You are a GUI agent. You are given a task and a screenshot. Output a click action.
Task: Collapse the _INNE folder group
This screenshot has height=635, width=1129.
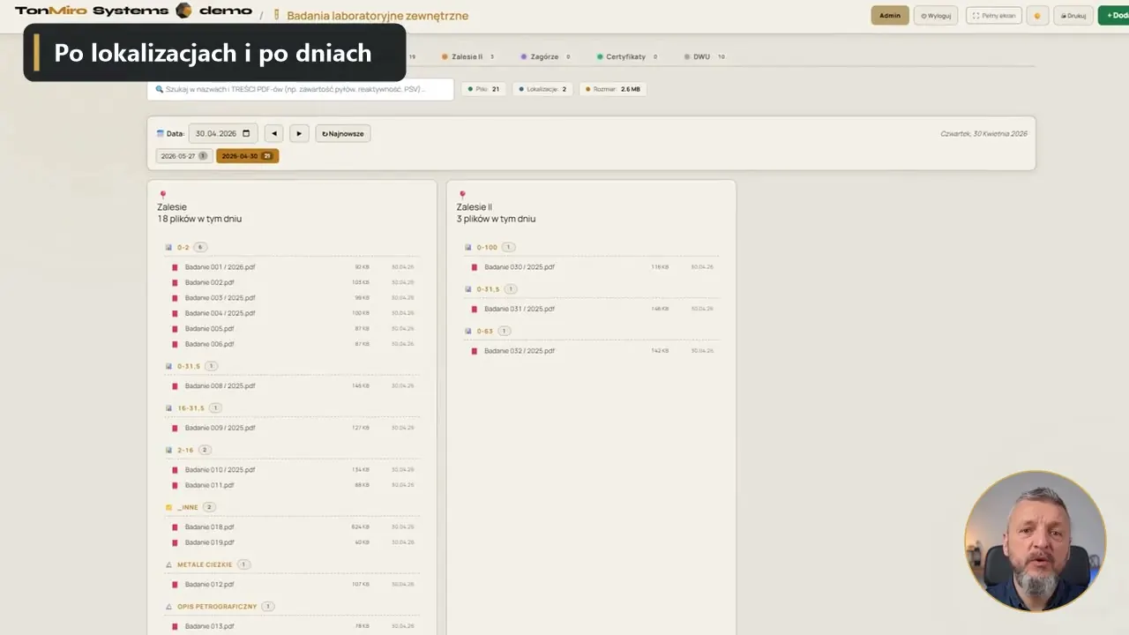191,507
